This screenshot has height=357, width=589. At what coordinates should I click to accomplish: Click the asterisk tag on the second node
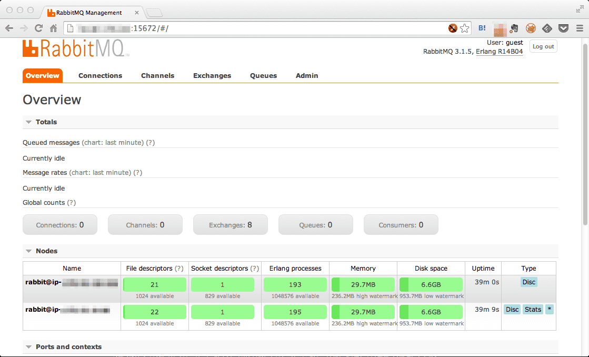(550, 310)
